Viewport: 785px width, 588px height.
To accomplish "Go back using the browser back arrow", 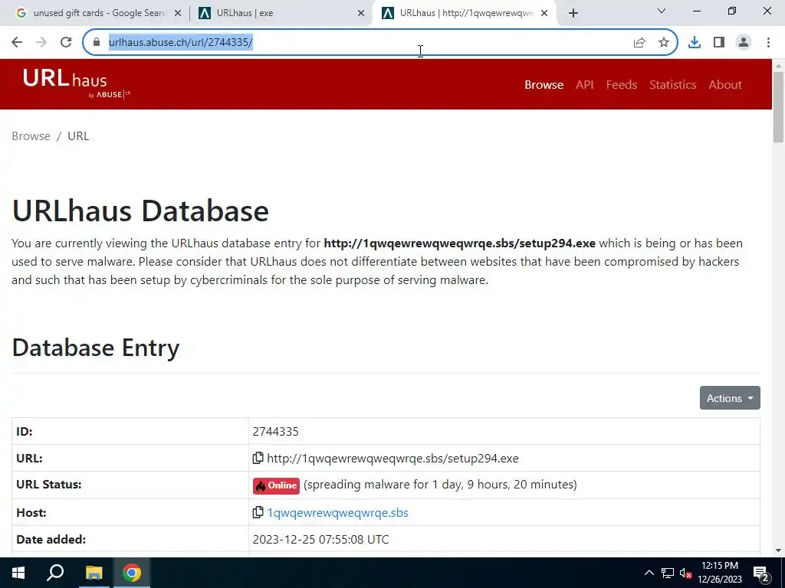I will (17, 43).
